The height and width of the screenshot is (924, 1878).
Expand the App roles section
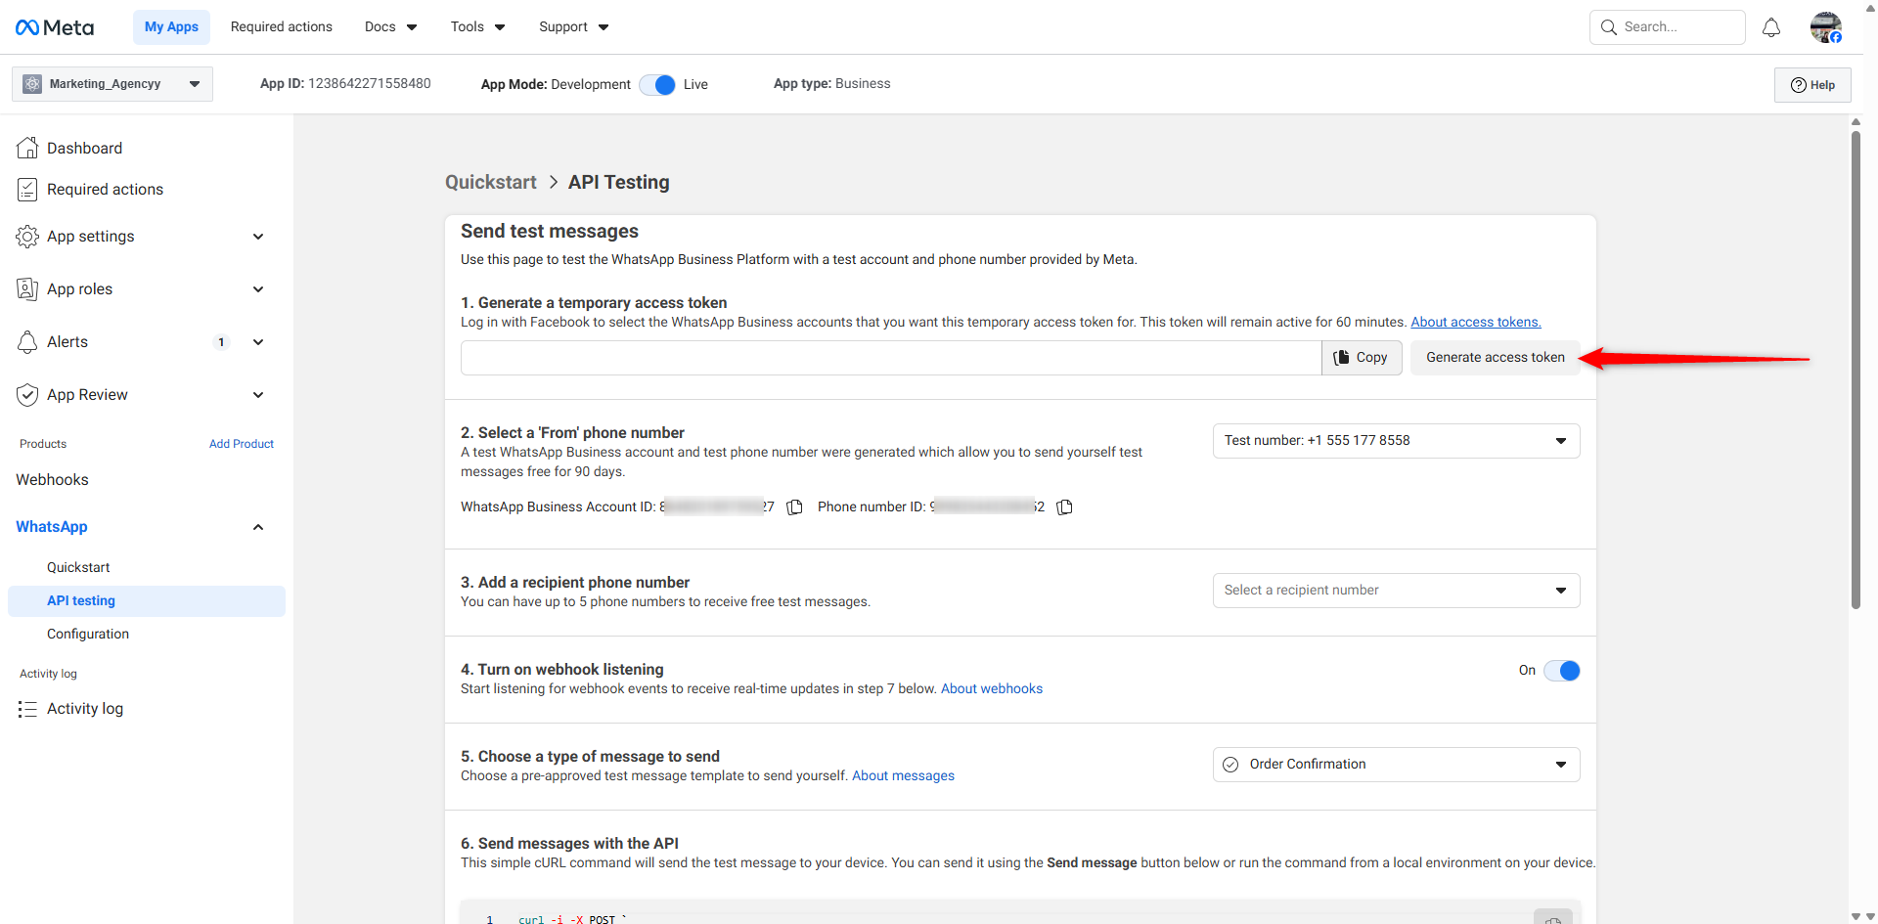258,289
